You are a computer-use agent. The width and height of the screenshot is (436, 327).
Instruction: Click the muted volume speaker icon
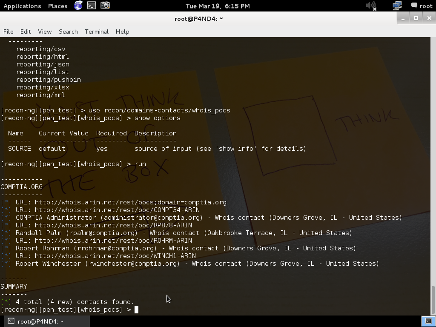point(371,6)
